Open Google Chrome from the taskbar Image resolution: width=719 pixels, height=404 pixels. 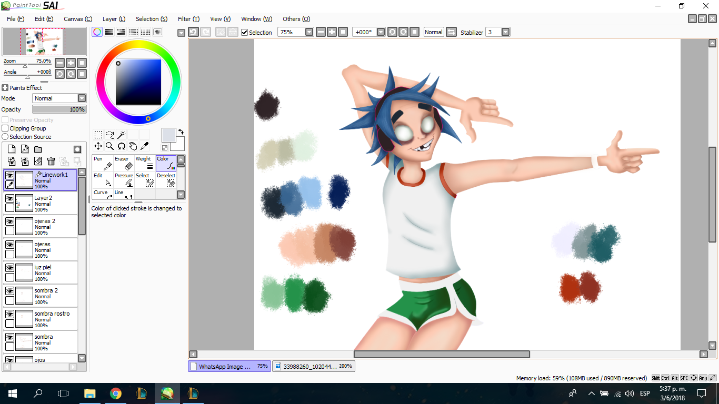pos(116,393)
